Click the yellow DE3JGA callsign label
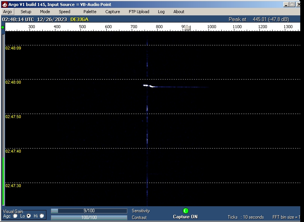Viewport: 304px width, 222px height. 79,19
